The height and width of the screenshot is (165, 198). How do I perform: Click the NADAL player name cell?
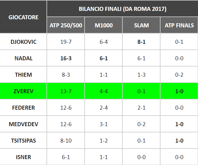pos(23,58)
